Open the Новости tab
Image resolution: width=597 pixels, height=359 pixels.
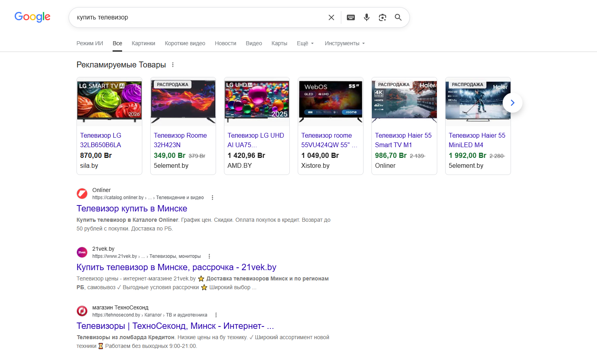226,43
